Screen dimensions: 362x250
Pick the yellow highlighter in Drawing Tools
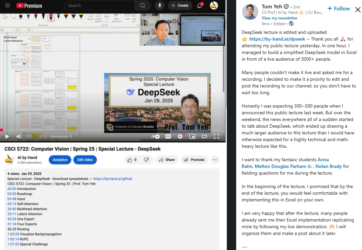(81, 16)
